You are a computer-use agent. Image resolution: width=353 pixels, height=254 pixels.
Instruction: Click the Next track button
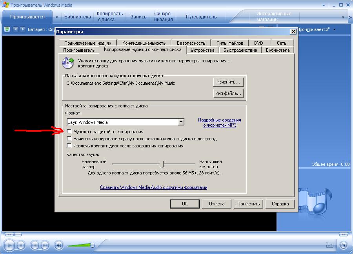tap(45, 245)
